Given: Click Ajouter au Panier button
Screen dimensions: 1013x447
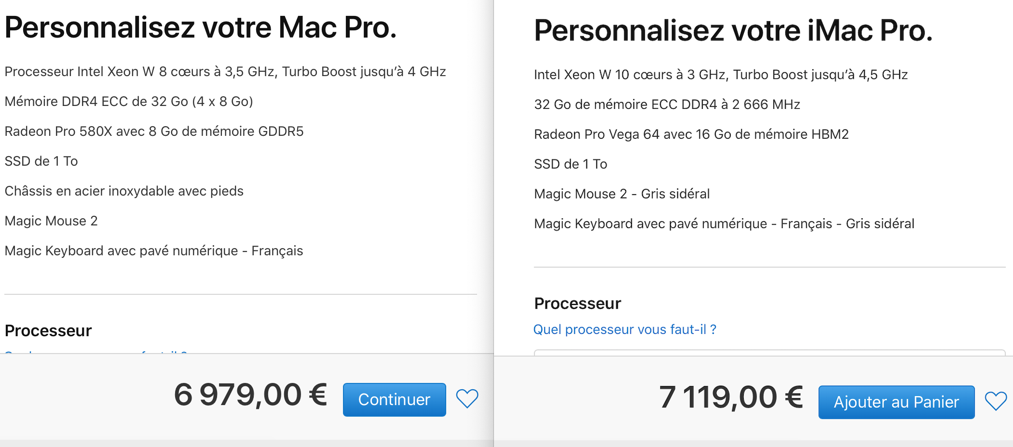Looking at the screenshot, I should coord(896,402).
